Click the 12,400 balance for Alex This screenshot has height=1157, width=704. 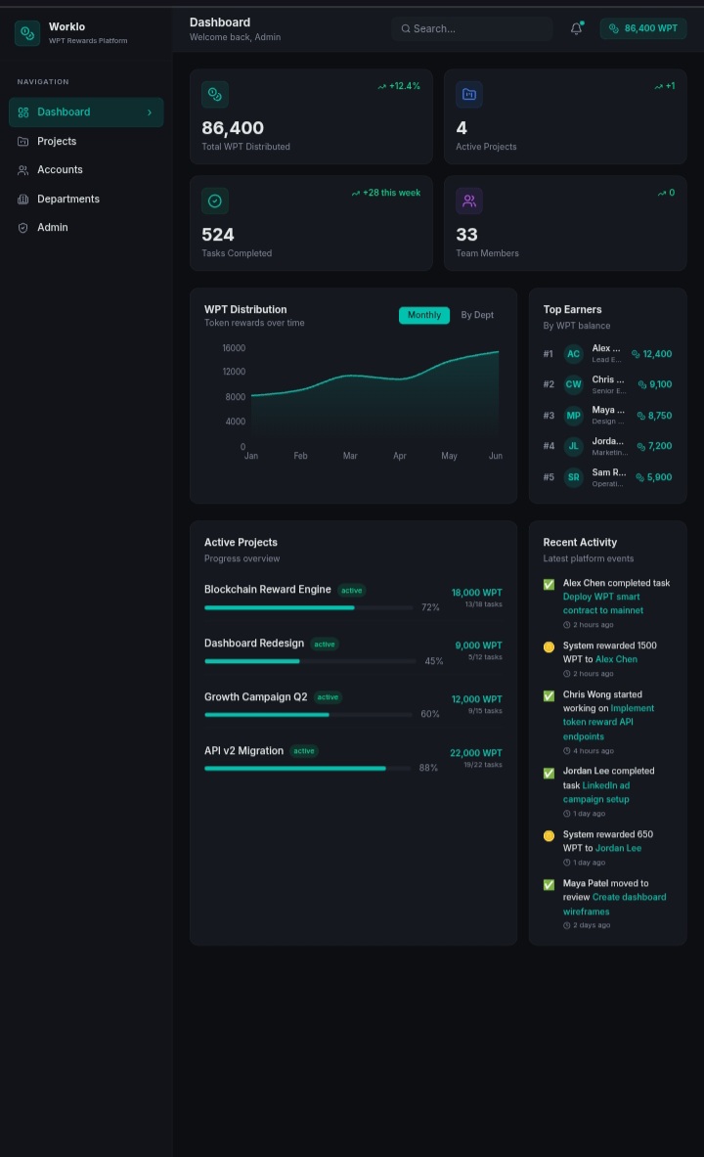tap(651, 354)
